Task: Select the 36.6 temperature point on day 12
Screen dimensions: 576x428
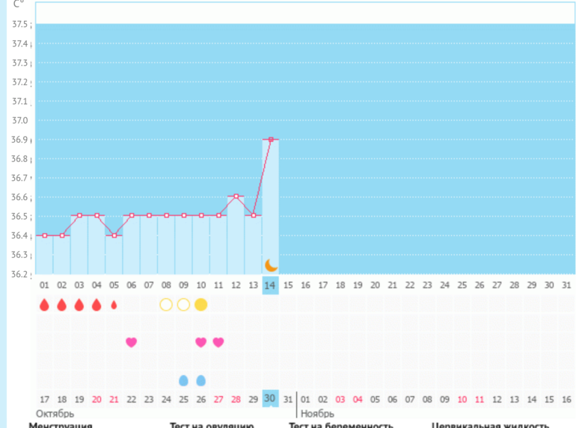Action: click(236, 196)
